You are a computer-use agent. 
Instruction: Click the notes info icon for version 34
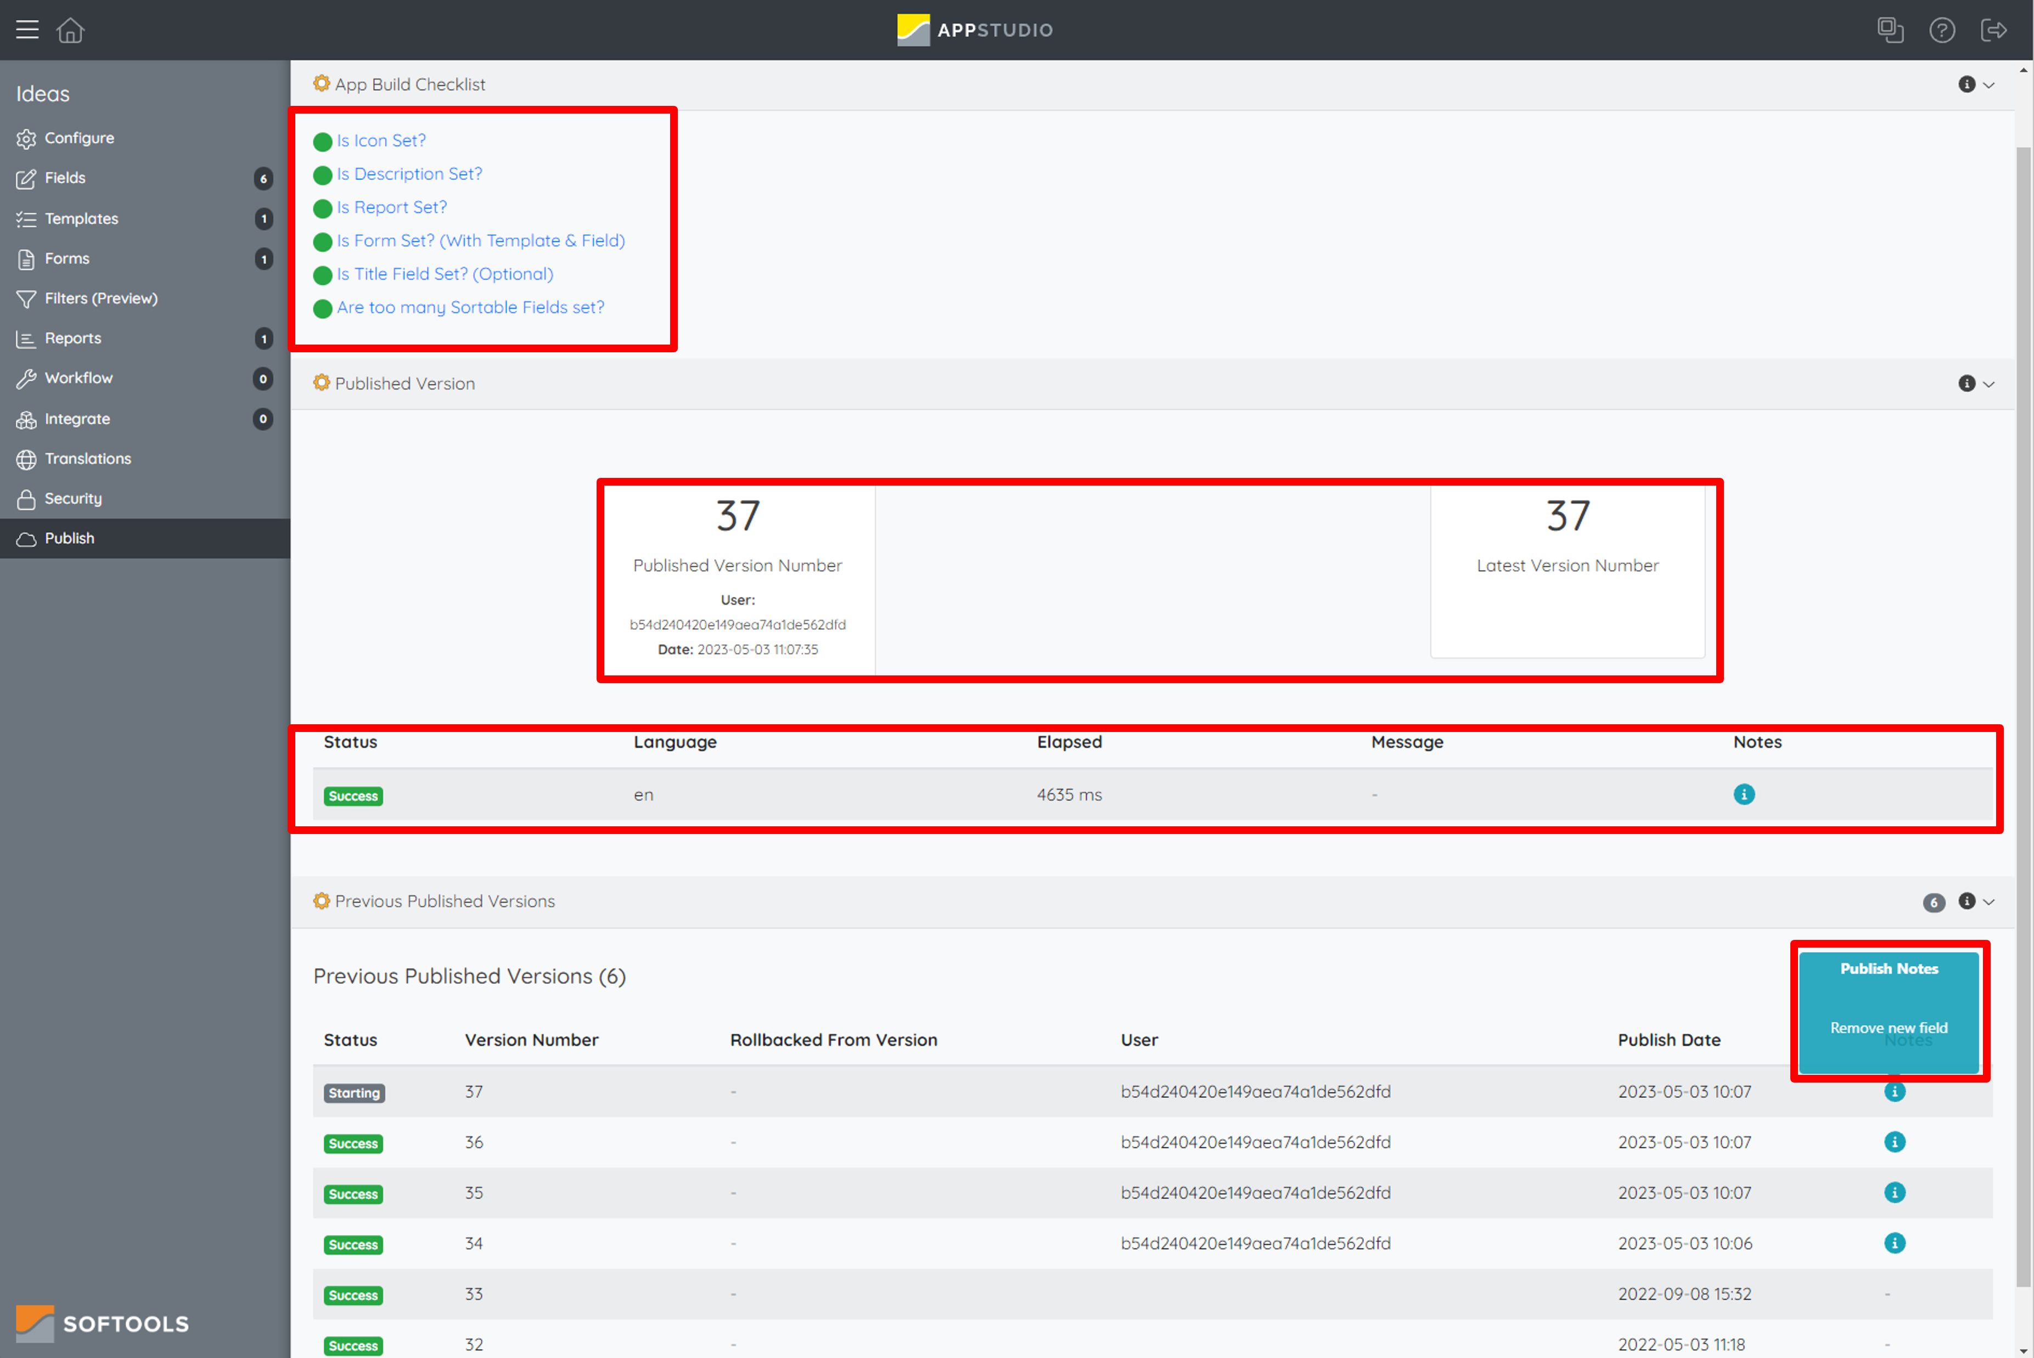[x=1895, y=1243]
